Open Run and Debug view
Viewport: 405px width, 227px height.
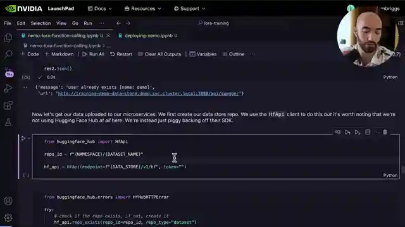click(8, 88)
